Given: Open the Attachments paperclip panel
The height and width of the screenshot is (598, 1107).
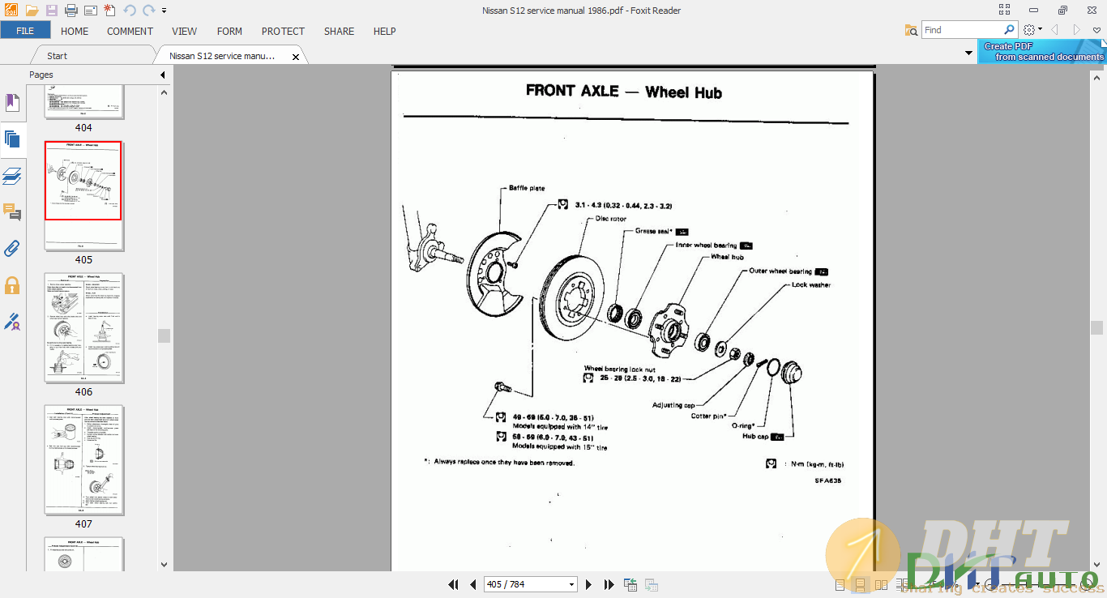Looking at the screenshot, I should point(12,248).
